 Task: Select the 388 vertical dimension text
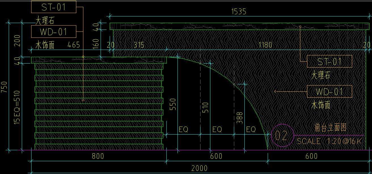pos(239,118)
